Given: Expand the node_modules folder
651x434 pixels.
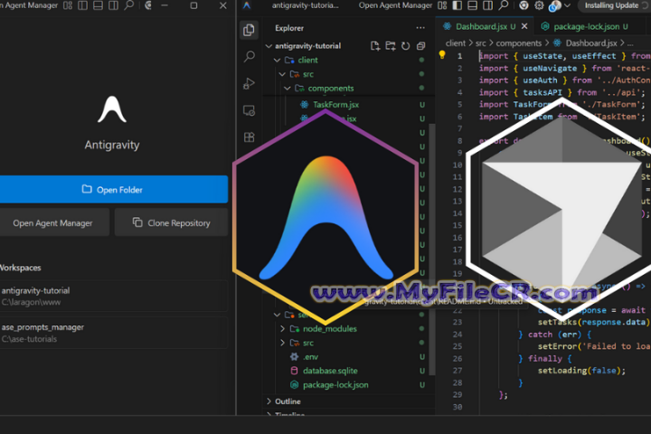Looking at the screenshot, I should tap(282, 328).
